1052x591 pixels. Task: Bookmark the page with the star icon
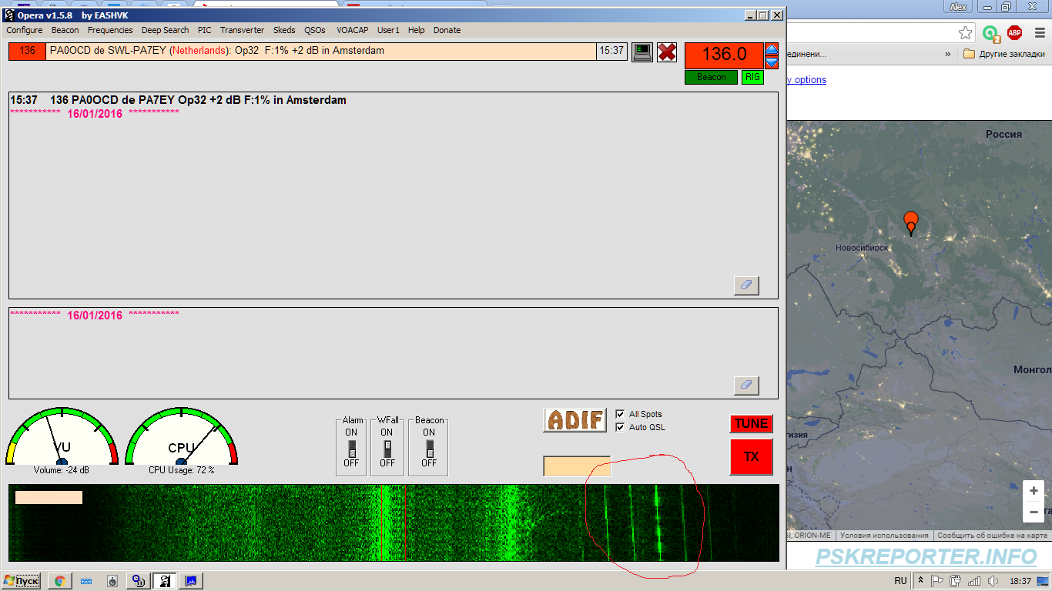tap(965, 32)
